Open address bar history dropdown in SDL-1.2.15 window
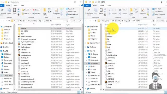167x94 pixels. pyautogui.click(x=151, y=21)
